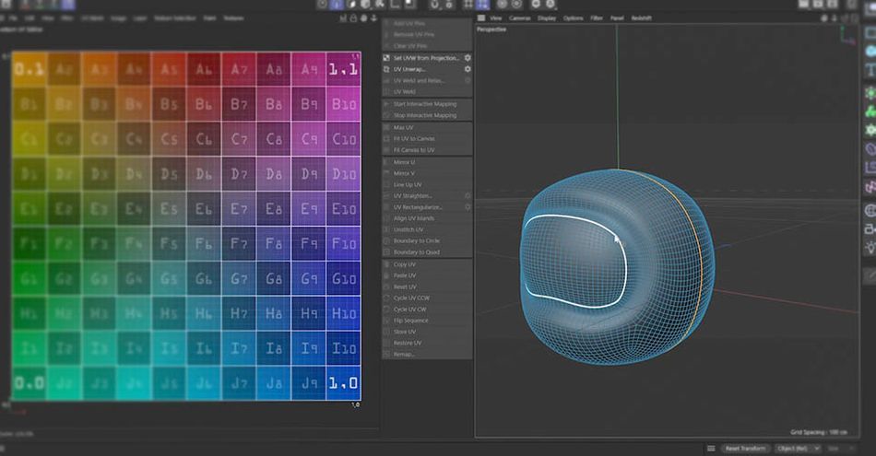Run Cycle UV CCW
This screenshot has width=876, height=456.
(x=427, y=298)
